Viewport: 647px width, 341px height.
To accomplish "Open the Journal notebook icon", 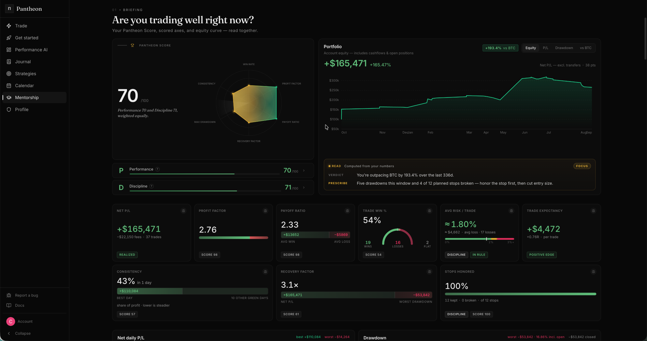I will [9, 62].
